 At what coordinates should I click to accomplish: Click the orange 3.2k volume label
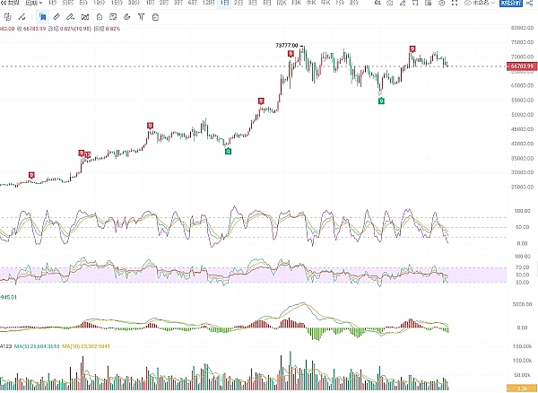[x=522, y=389]
